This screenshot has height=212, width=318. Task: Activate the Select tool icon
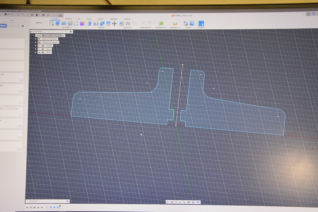pyautogui.click(x=201, y=23)
